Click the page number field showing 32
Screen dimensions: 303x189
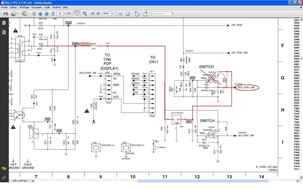point(60,14)
